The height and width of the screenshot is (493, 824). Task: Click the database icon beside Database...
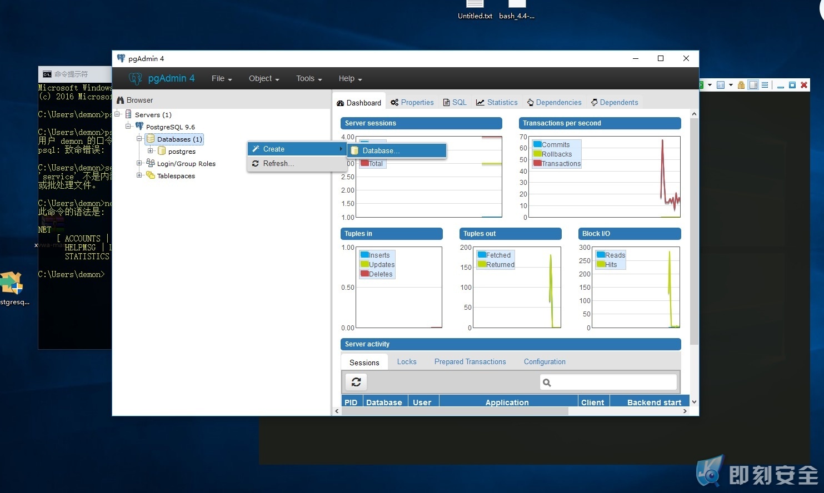[x=355, y=150]
